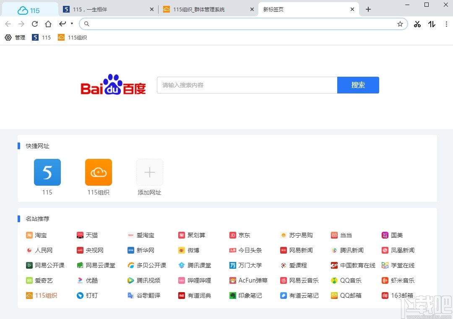The width and height of the screenshot is (453, 319).
Task: Open the 爱奇艺 site link
Action: pyautogui.click(x=39, y=280)
